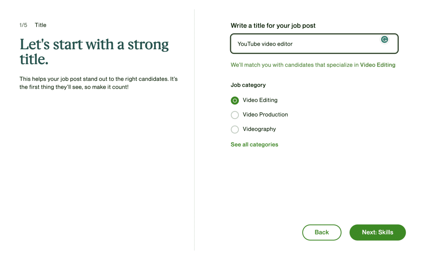Click the "Let's start with a strong title" heading

(94, 51)
